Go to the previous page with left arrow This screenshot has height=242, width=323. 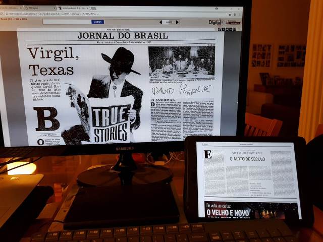tap(161, 22)
